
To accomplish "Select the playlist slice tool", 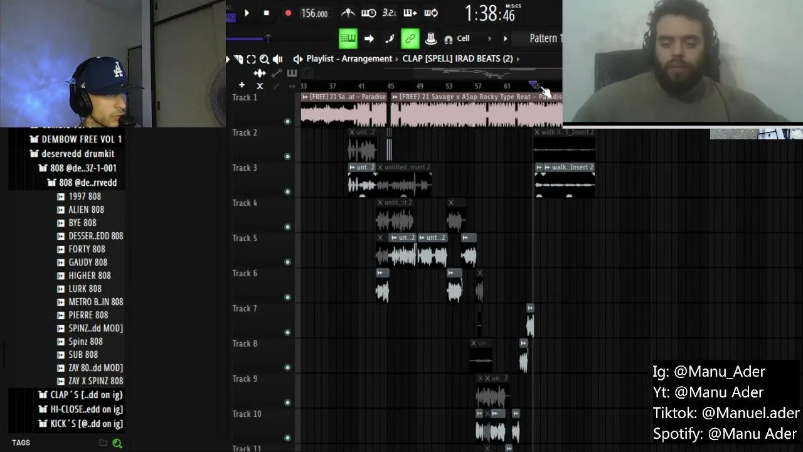I will coord(238,59).
